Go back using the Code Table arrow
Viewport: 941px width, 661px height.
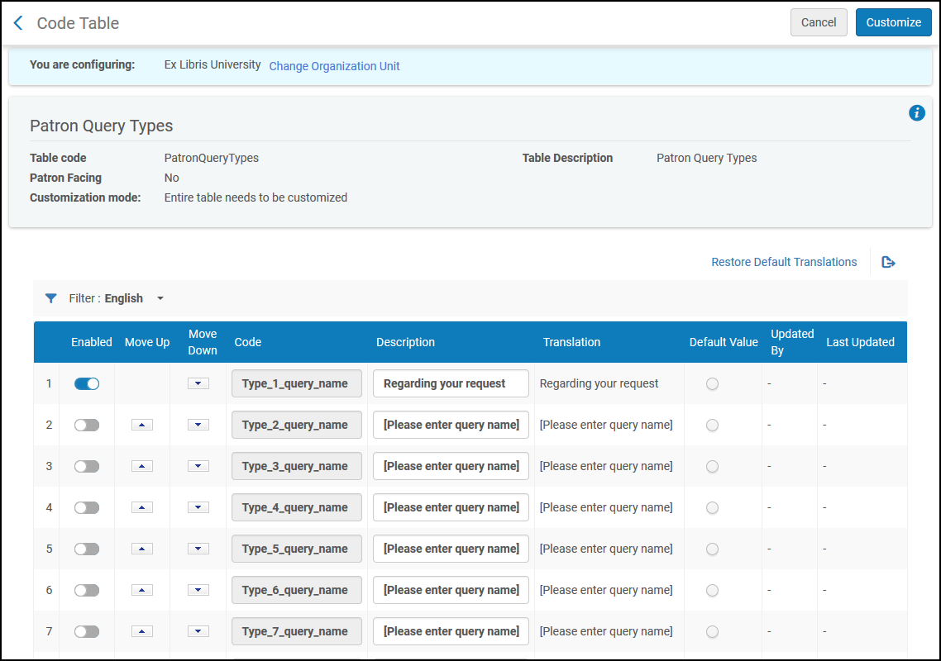tap(18, 23)
